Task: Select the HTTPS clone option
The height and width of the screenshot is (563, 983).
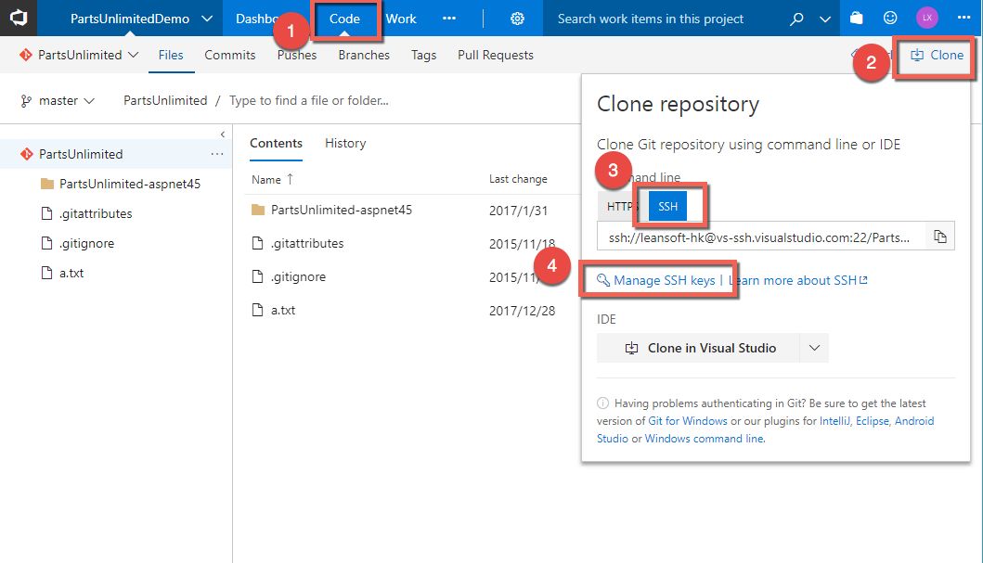Action: click(621, 207)
